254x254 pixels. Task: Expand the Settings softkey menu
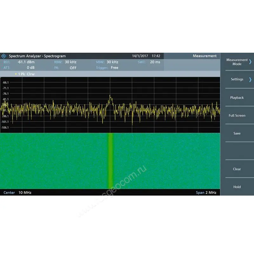[x=237, y=79]
